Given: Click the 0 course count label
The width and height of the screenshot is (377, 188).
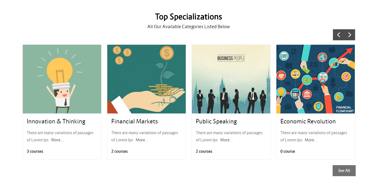Looking at the screenshot, I should tap(288, 151).
